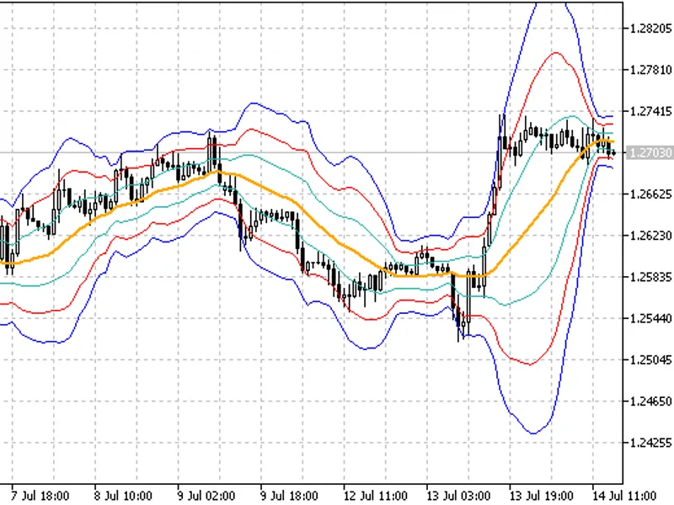The image size is (674, 505).
Task: Click the 1.28205 price scale label
Action: point(650,29)
